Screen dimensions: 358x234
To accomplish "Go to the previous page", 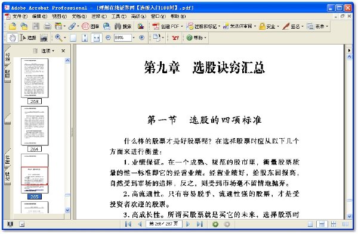I will click(x=140, y=224).
